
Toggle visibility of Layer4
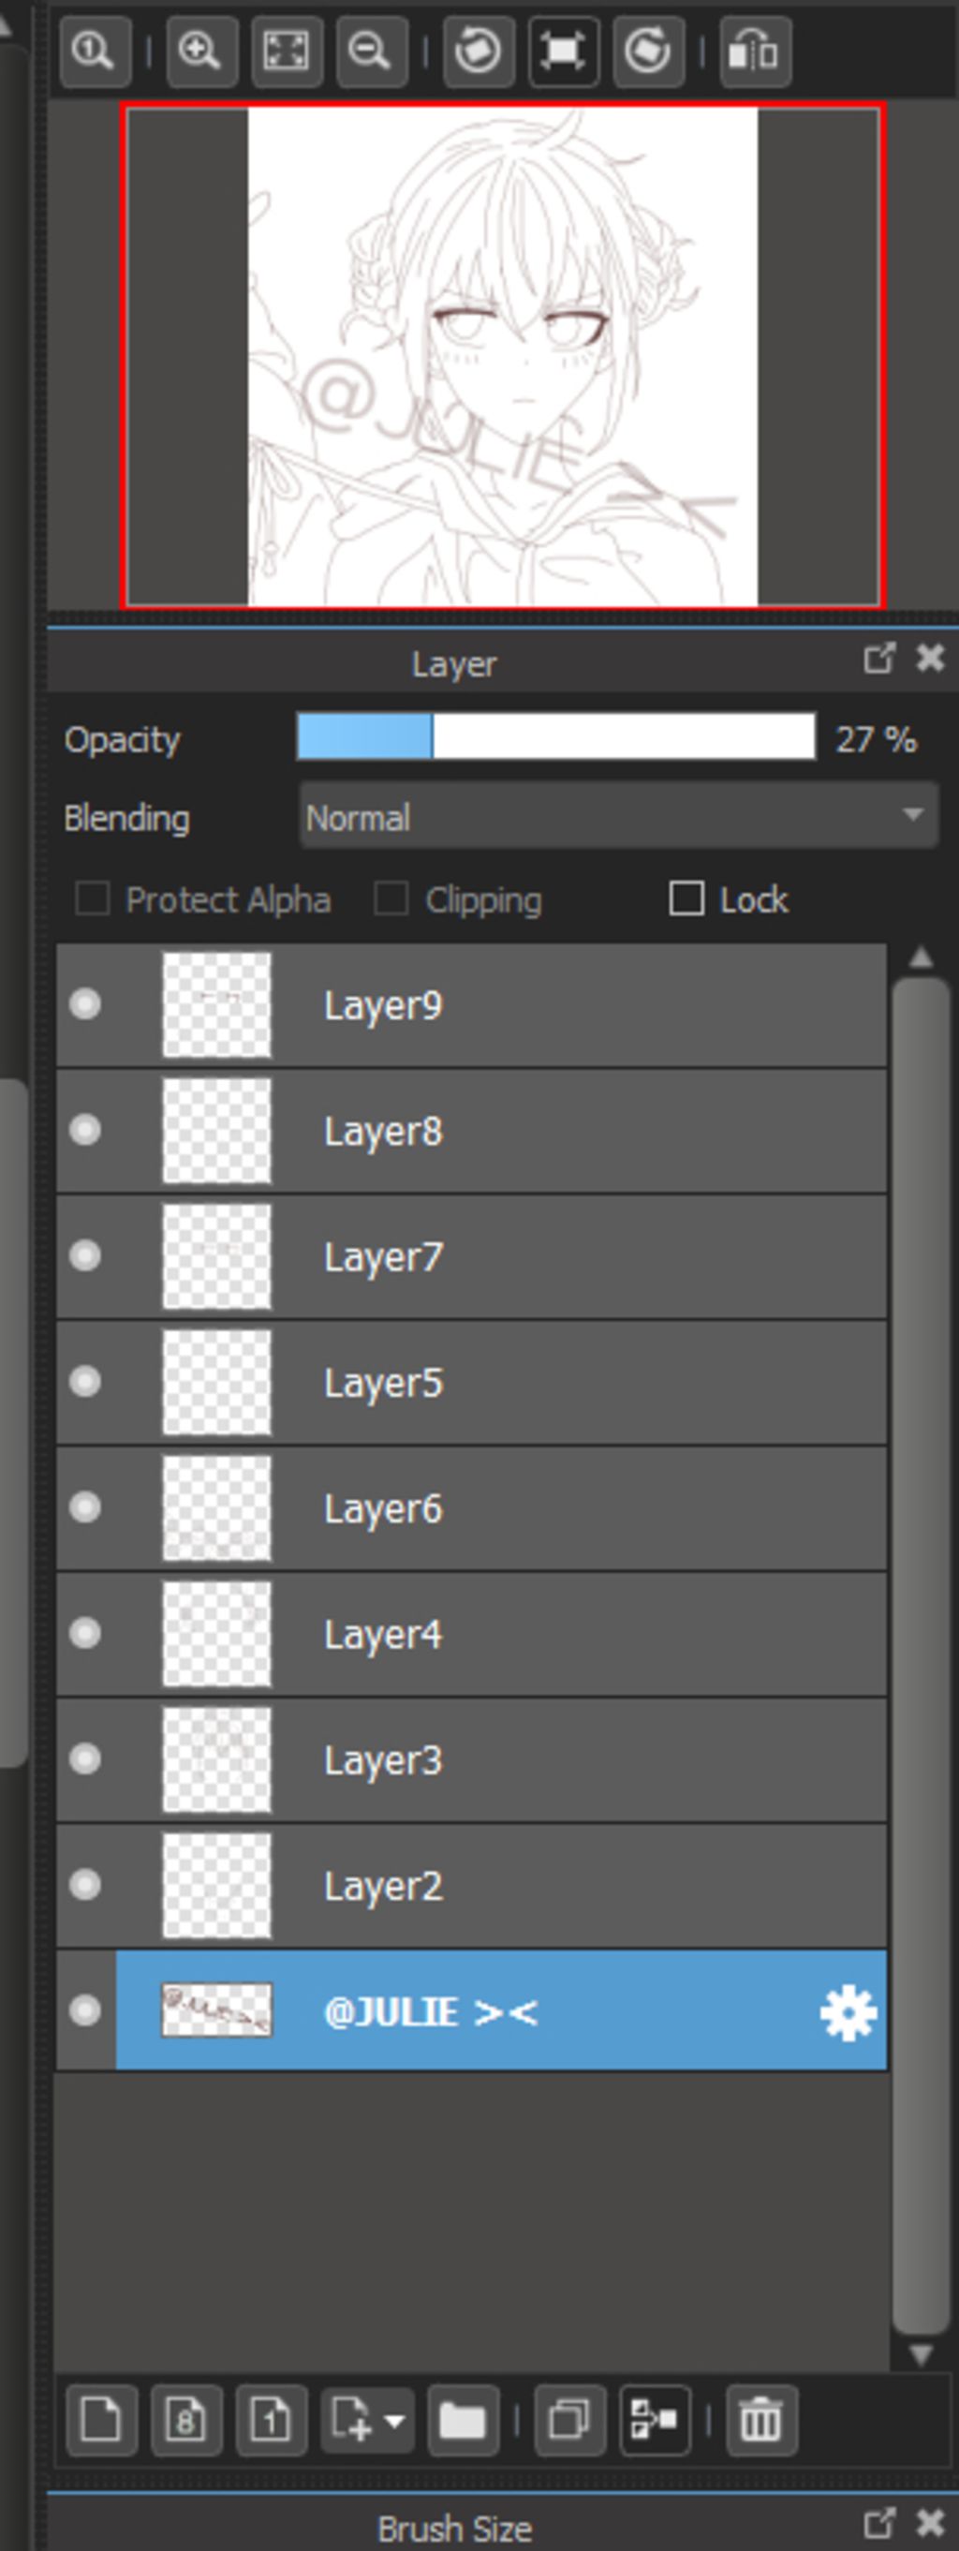click(85, 1633)
